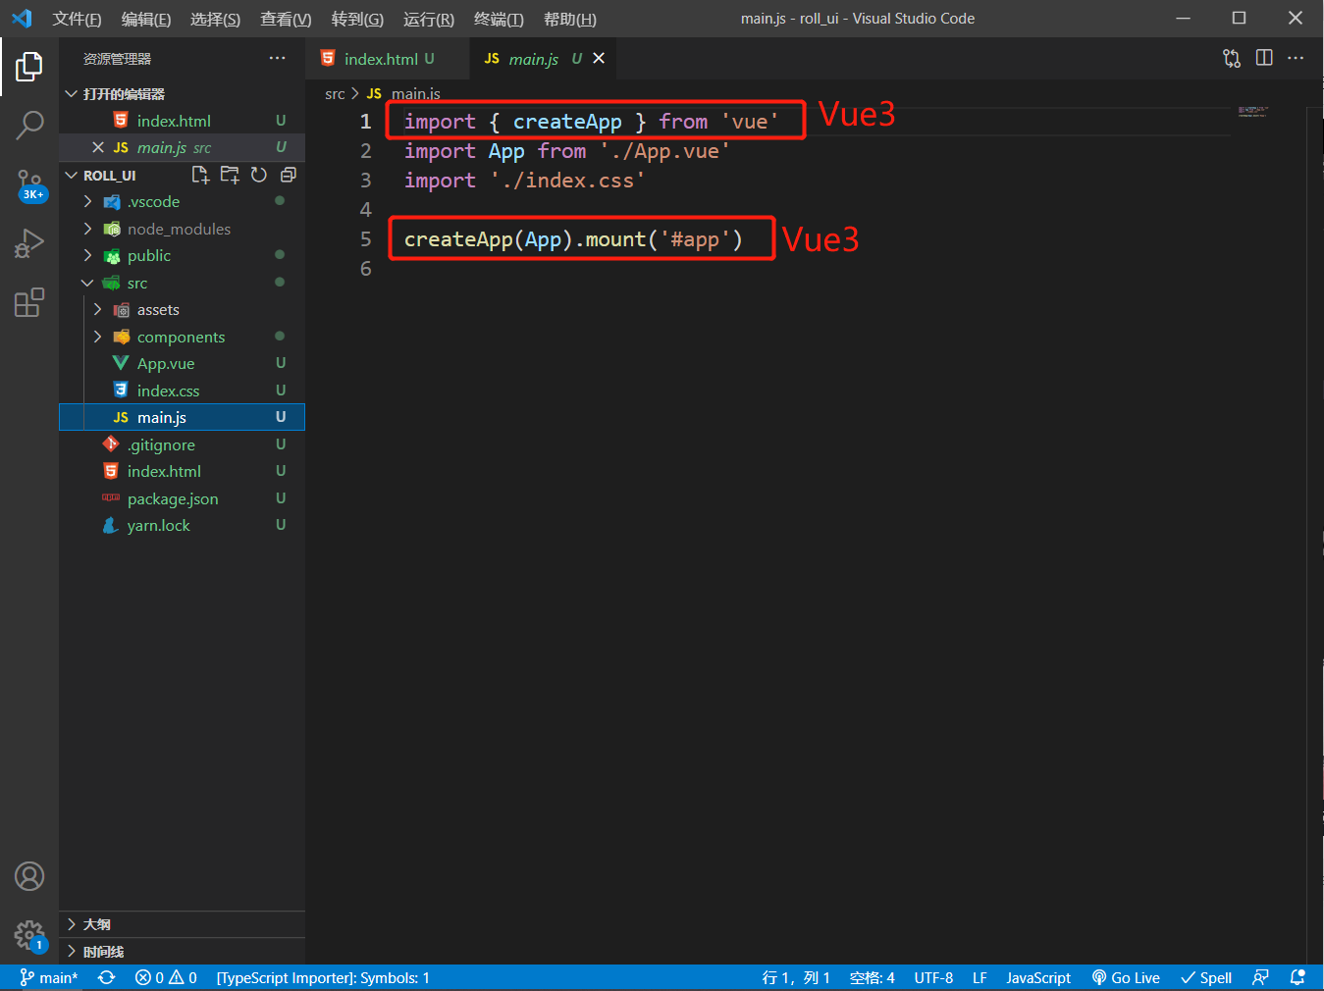Screen dimensions: 1324x991
Task: Open the Extensions view
Action: click(29, 302)
